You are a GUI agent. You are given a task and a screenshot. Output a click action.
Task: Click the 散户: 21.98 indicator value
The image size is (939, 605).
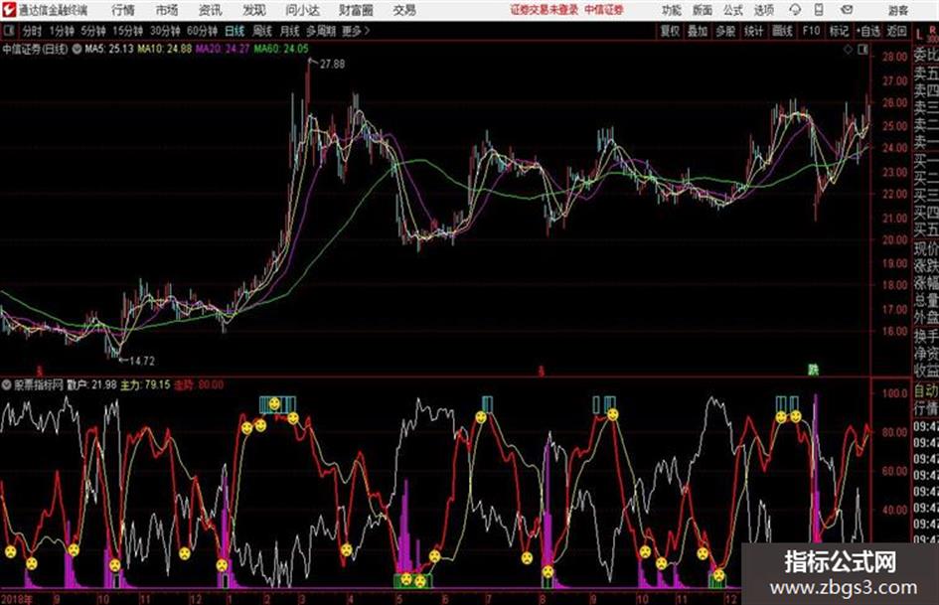[x=92, y=384]
